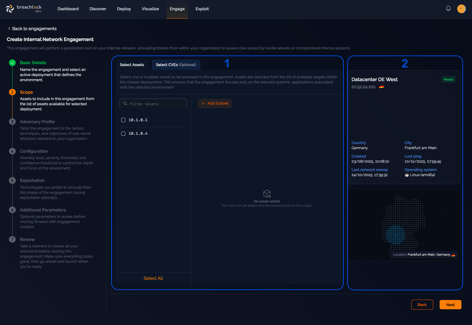Tick the 10.1.0.4 asset checkbox
The width and height of the screenshot is (472, 325).
point(123,133)
